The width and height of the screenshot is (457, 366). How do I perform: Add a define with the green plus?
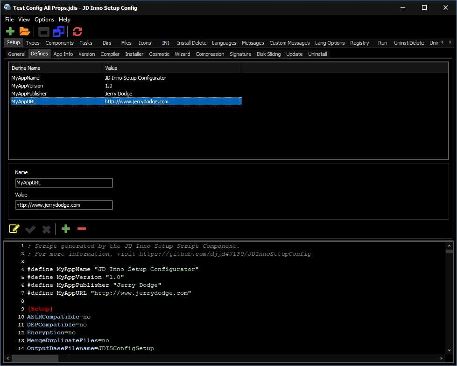(66, 229)
